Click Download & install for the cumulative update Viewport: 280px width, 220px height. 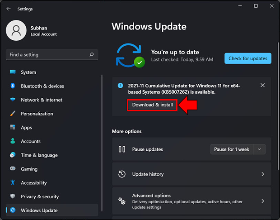click(x=152, y=105)
